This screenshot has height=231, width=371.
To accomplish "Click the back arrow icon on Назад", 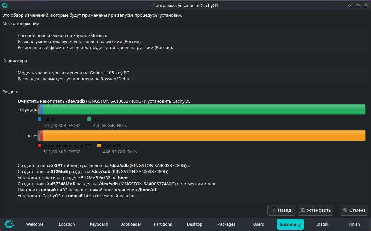I will (273, 210).
